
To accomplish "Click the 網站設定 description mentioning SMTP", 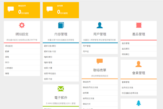I will tap(22, 40).
